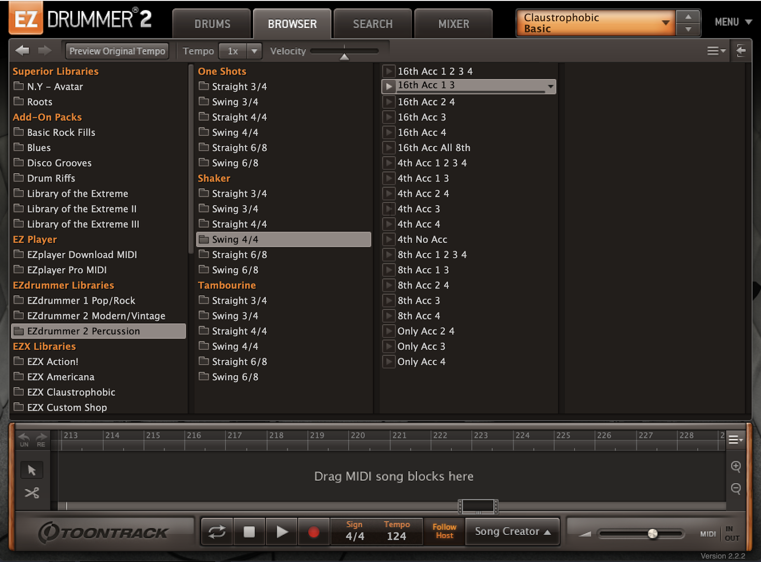Toggle loop playback
Viewport: 761px width, 562px height.
[x=217, y=532]
